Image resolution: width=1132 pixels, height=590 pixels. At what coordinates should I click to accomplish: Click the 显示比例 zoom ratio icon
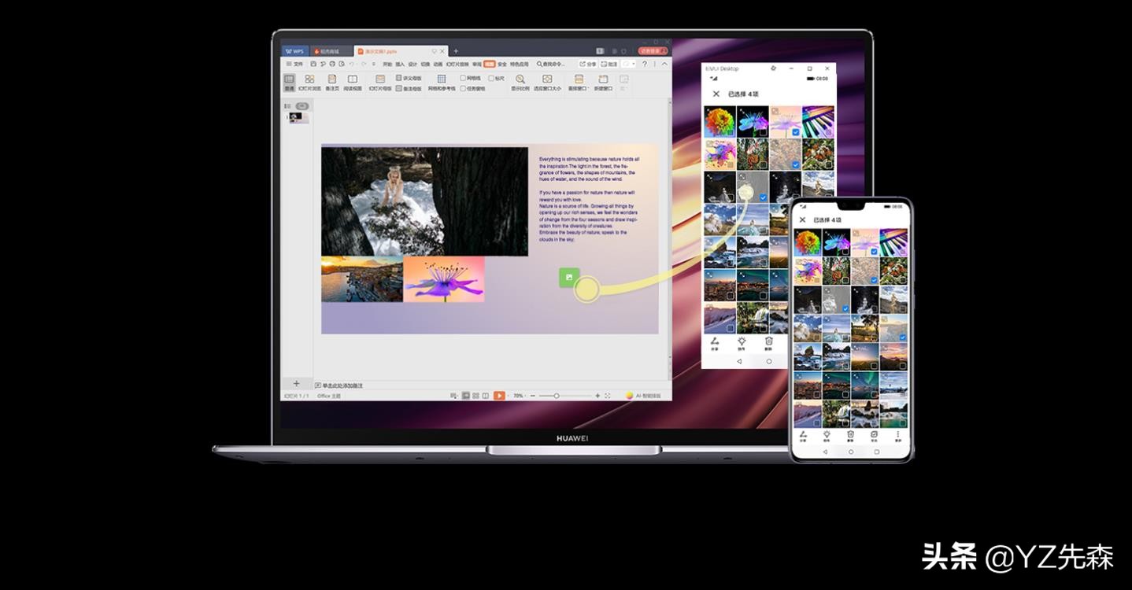(520, 79)
